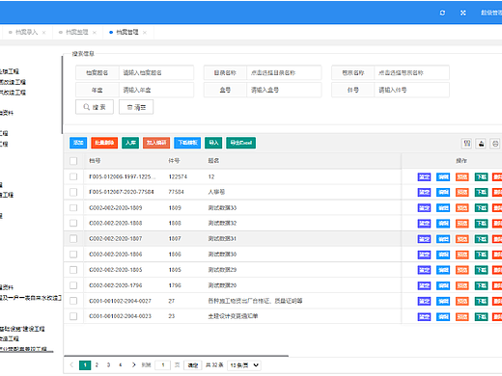Open the column filter icon above the table
Screen dimensions: 502x376
466,144
